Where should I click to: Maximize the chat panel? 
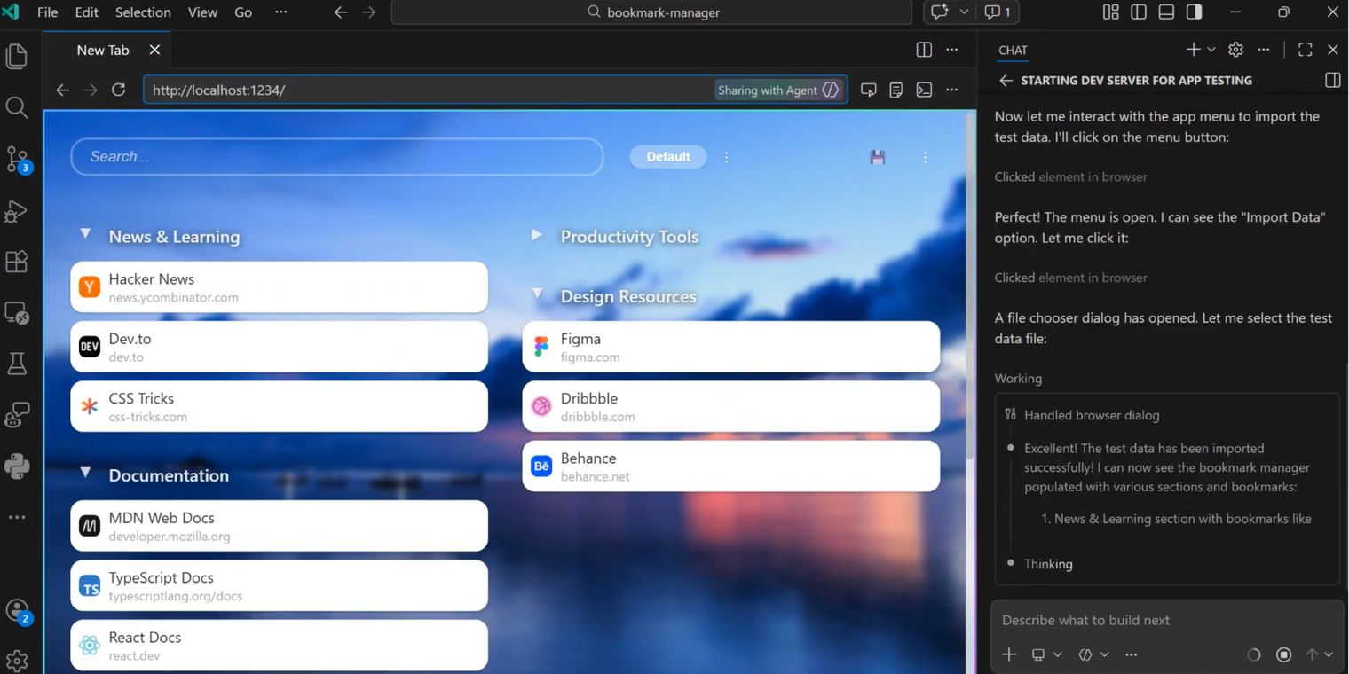(1305, 50)
